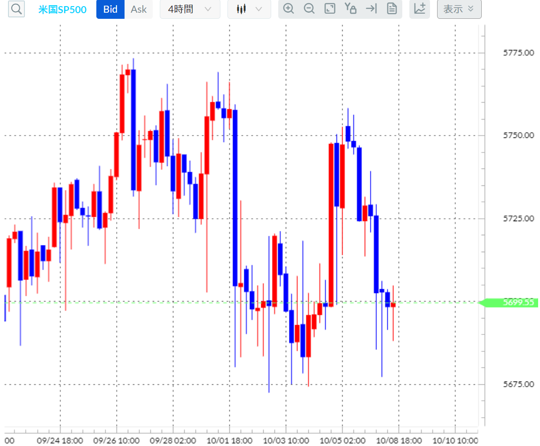
Task: Open the candlestick chart type dropdown
Action: point(249,9)
